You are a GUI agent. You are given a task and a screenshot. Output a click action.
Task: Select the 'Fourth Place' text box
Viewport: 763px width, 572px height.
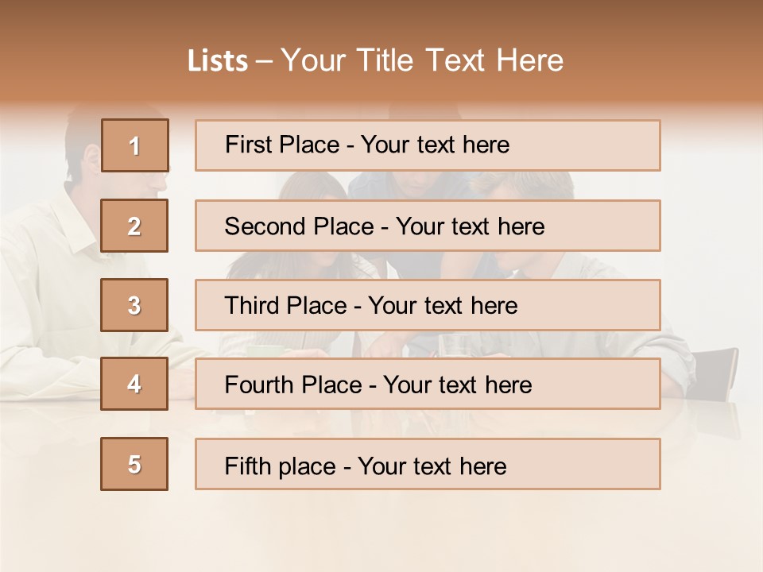pos(428,385)
